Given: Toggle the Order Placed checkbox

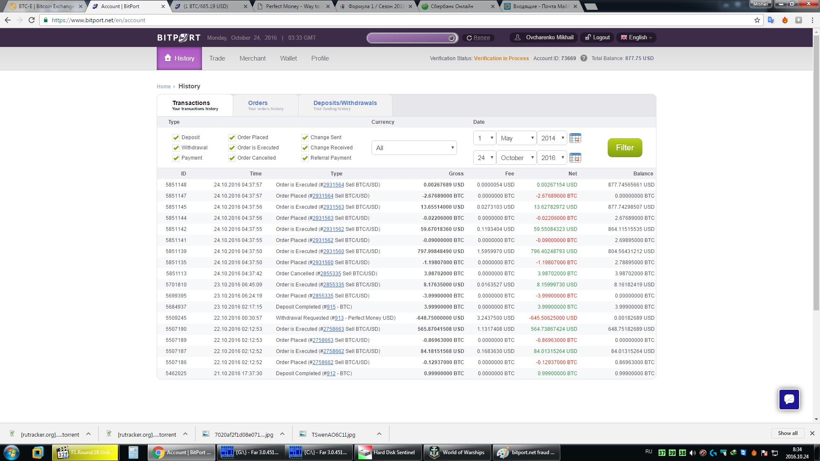Looking at the screenshot, I should click(232, 137).
